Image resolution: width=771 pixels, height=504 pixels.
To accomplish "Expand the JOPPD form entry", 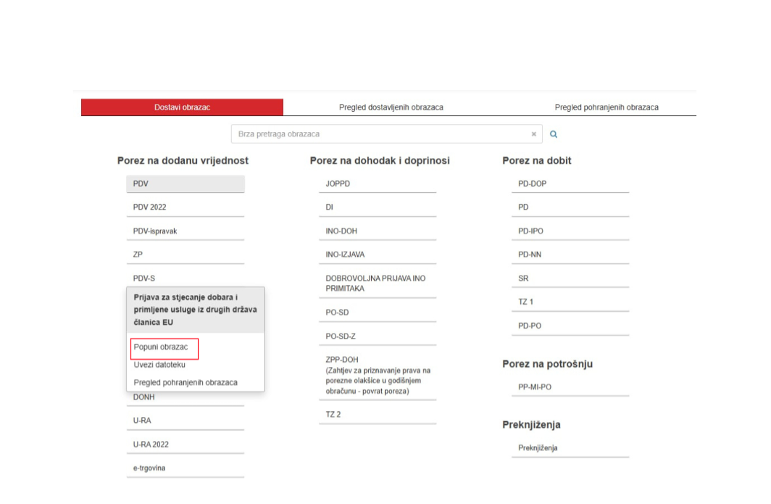I will [377, 184].
